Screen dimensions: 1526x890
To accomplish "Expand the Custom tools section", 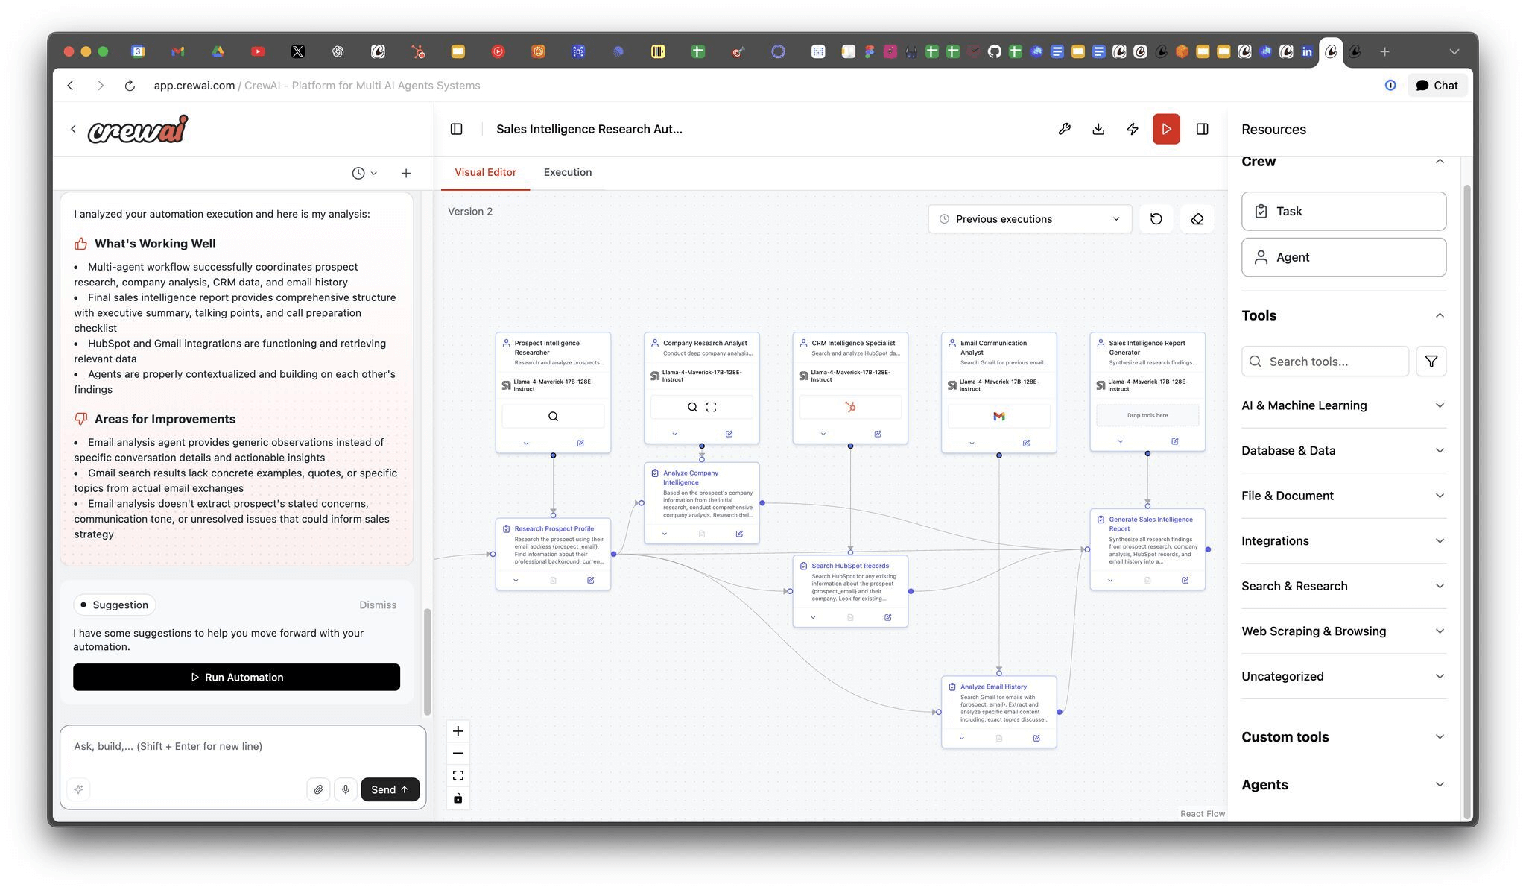I will 1343,737.
